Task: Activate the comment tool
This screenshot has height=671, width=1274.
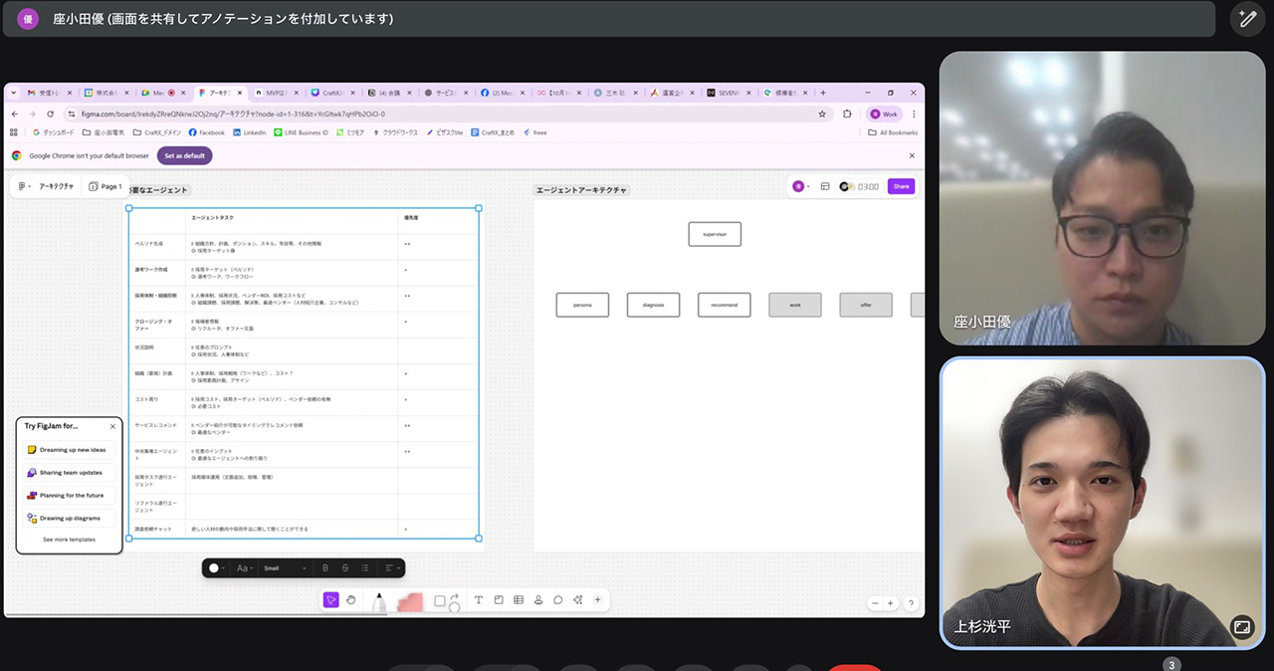Action: click(x=558, y=600)
